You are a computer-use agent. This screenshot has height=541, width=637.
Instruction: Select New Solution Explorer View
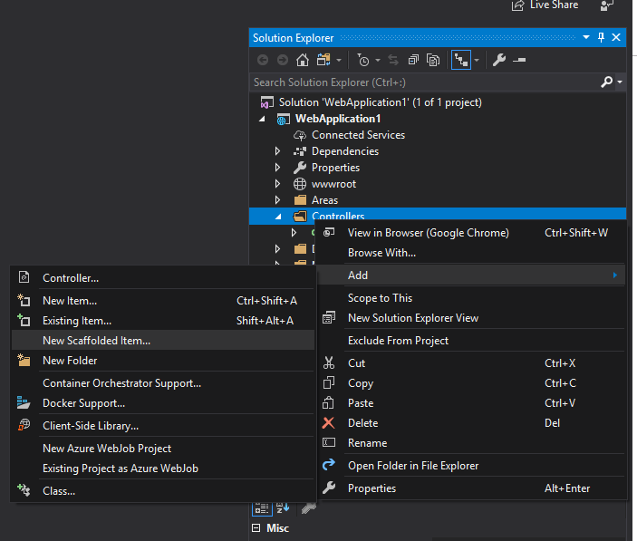pos(471,318)
